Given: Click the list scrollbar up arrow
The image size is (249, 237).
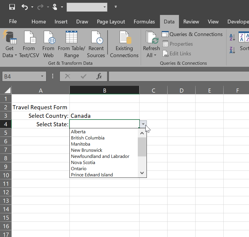Looking at the screenshot, I should pos(142,133).
